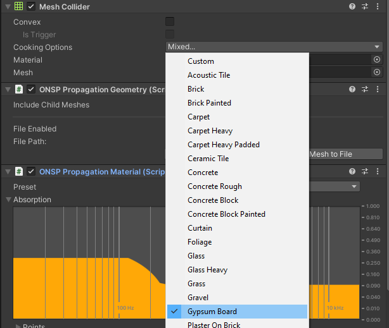Collapse the Absorption foldout
This screenshot has height=328, width=389.
click(8, 200)
